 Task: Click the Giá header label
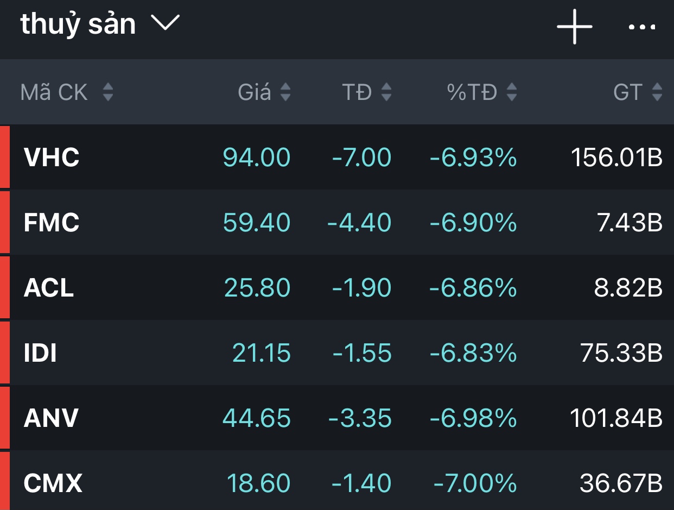click(255, 92)
